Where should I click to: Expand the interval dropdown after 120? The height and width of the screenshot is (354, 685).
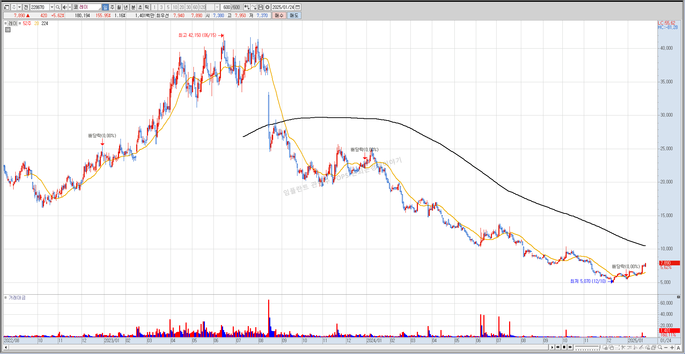pyautogui.click(x=217, y=7)
